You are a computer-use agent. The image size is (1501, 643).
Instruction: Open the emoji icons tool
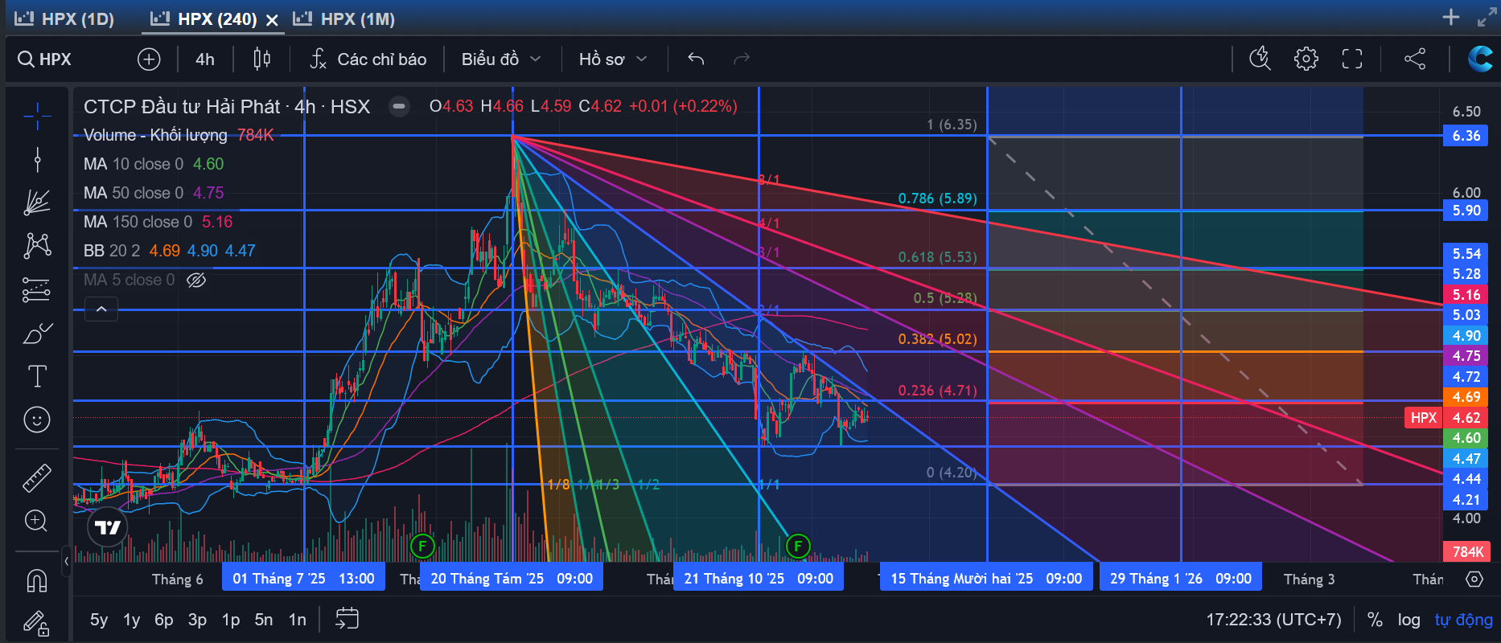(37, 420)
